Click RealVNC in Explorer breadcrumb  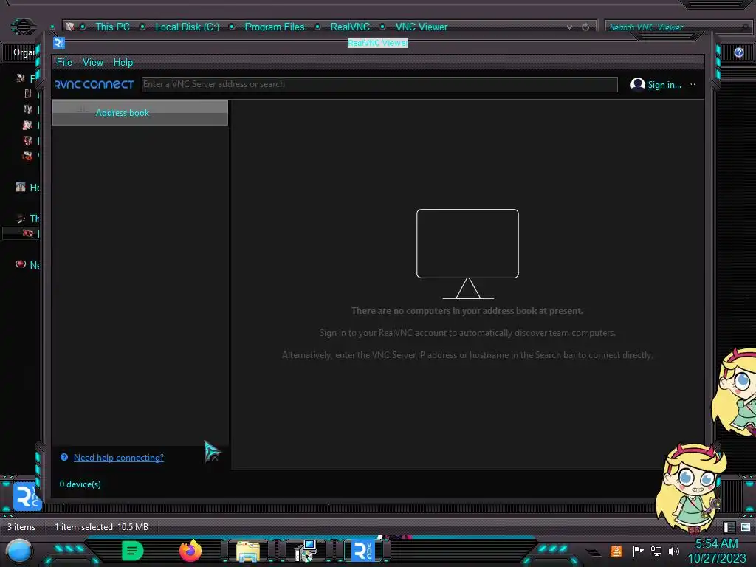[x=350, y=27]
